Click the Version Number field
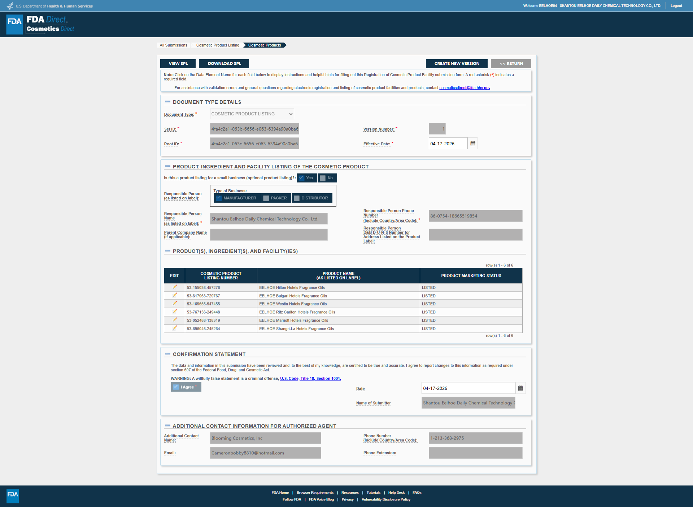 [x=437, y=129]
